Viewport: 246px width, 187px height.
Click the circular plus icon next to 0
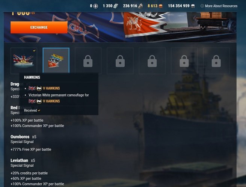[x=95, y=6]
